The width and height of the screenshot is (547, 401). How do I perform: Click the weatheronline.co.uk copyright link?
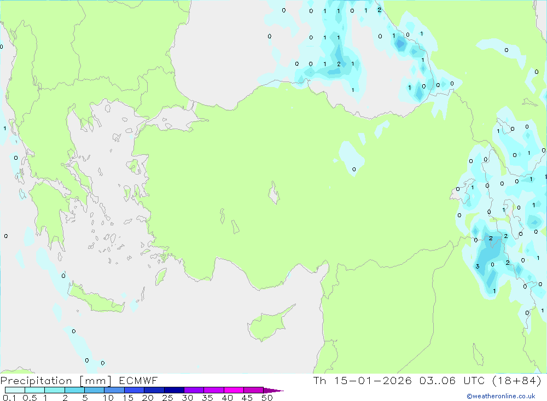click(x=501, y=396)
